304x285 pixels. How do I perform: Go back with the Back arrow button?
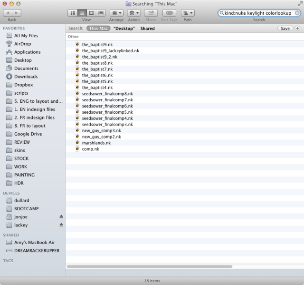(x=8, y=13)
